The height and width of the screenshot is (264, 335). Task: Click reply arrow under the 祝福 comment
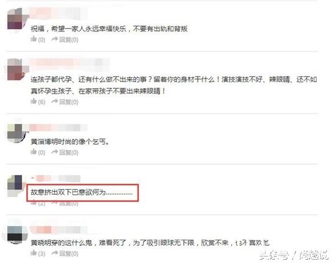click(55, 39)
